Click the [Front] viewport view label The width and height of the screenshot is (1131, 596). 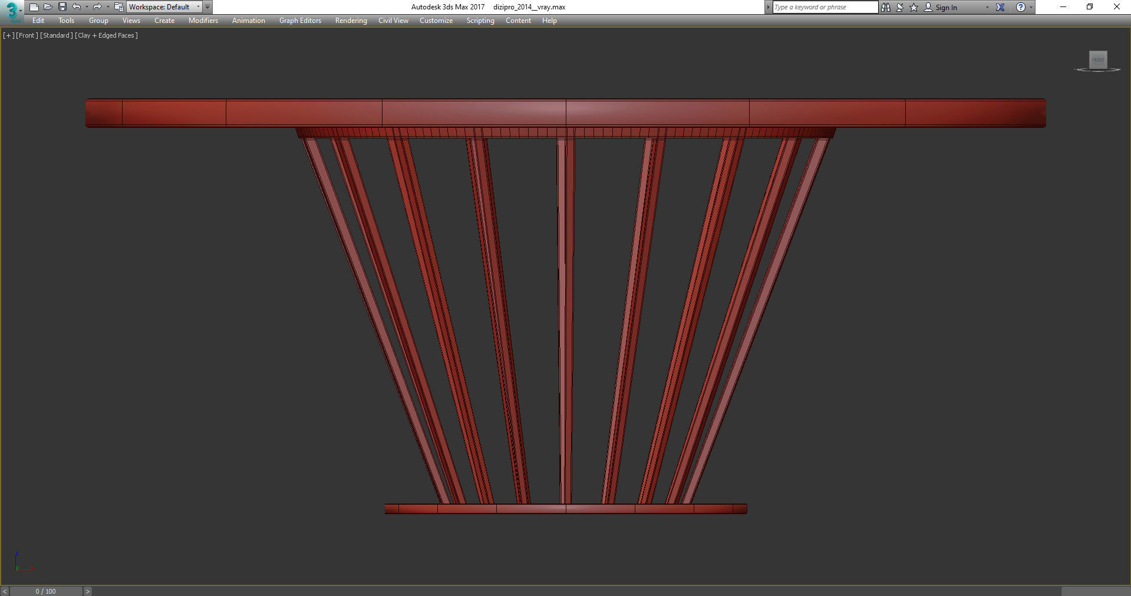click(x=27, y=35)
